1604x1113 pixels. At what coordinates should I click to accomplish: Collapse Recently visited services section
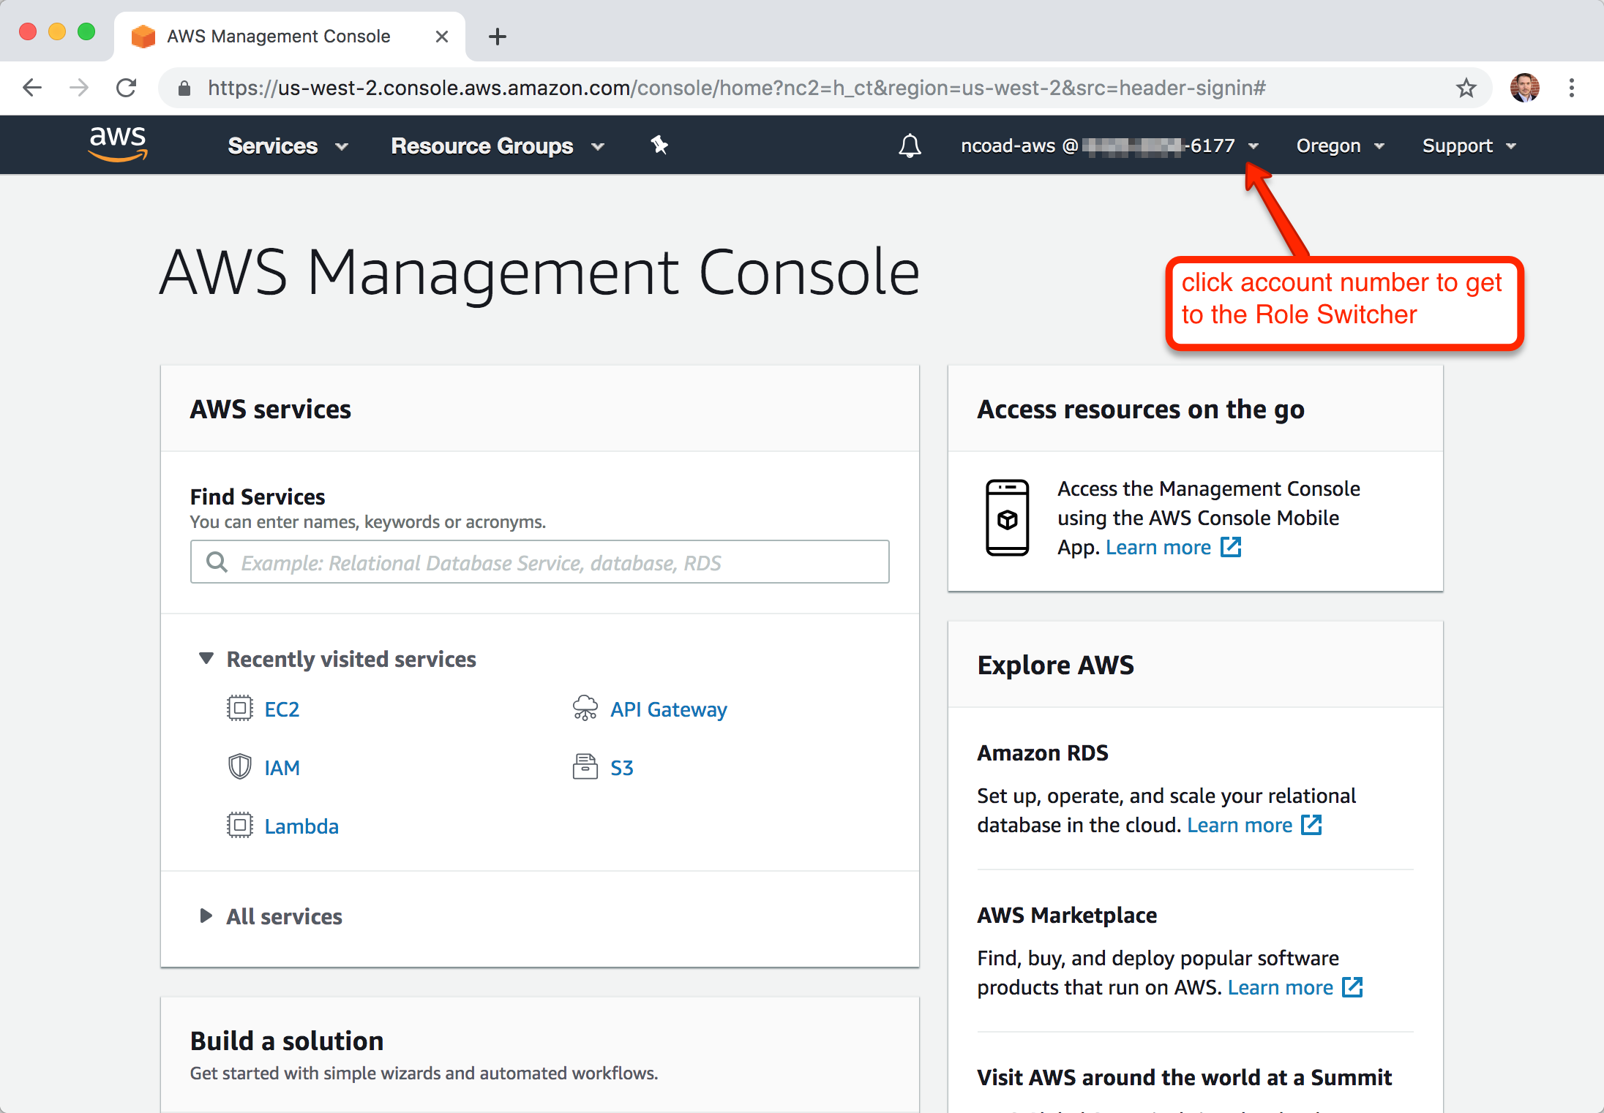coord(206,659)
